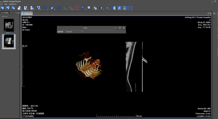This screenshot has height=119, width=218.
Task: Select the Batch 1 series thumbnail
Action: pyautogui.click(x=9, y=25)
